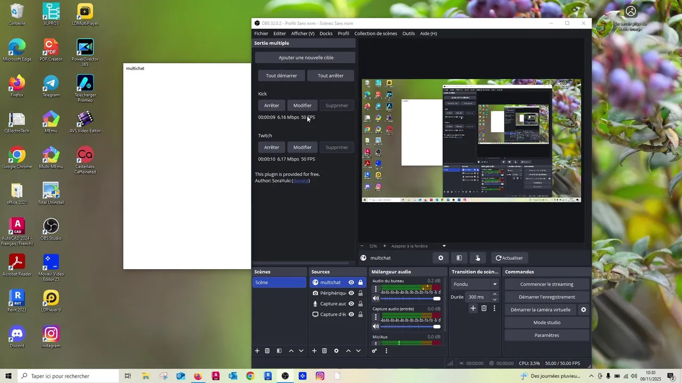Add a new transition with plus icon
The image size is (682, 383).
coord(473,309)
